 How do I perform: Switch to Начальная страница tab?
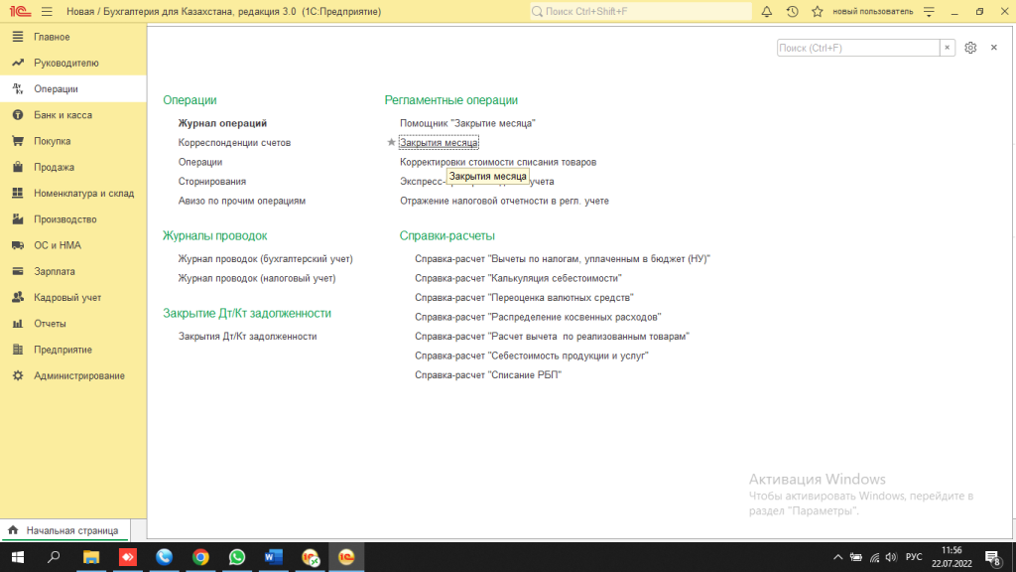pyautogui.click(x=71, y=530)
